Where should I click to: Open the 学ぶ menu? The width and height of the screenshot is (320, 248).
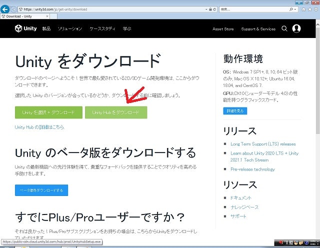(127, 28)
